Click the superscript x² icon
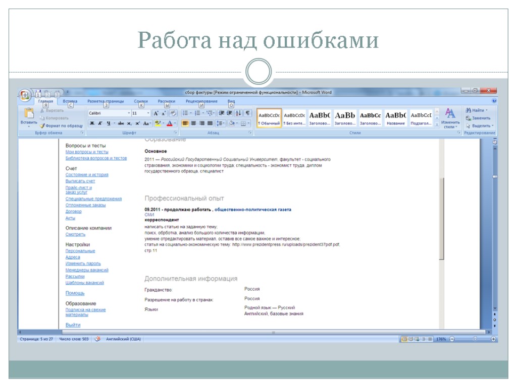Viewport: 517px width, 387px height. (137, 123)
